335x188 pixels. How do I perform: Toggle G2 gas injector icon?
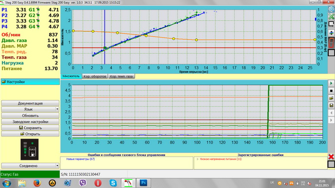pyautogui.click(x=38, y=15)
